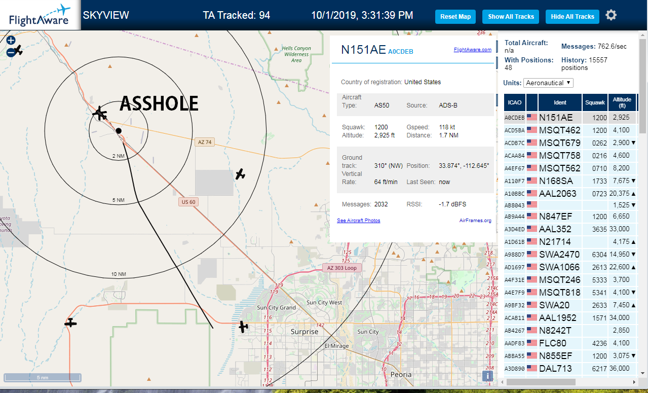
Task: Select the FLC80 row
Action: 570,343
